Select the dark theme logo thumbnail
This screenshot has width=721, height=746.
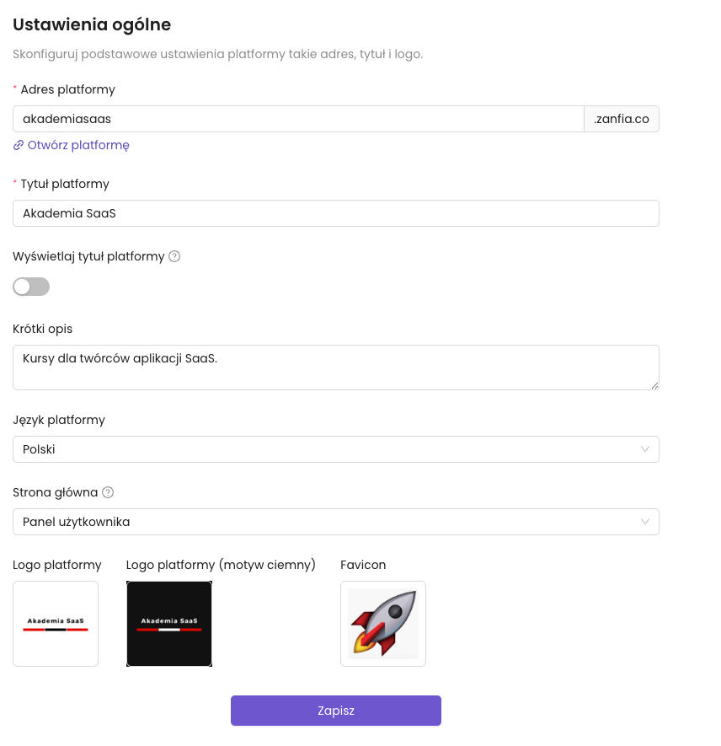169,624
